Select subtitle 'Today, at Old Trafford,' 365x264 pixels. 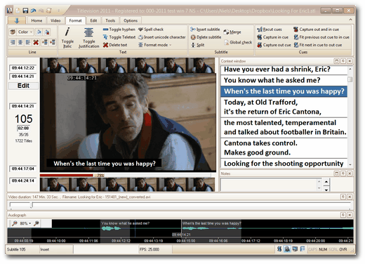coord(284,107)
